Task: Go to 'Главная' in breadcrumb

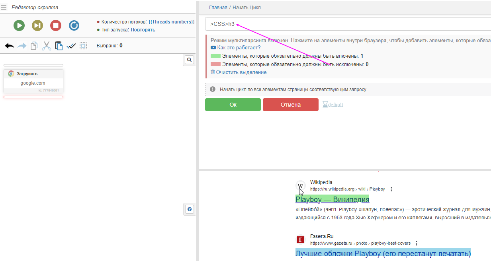Action: tap(218, 8)
